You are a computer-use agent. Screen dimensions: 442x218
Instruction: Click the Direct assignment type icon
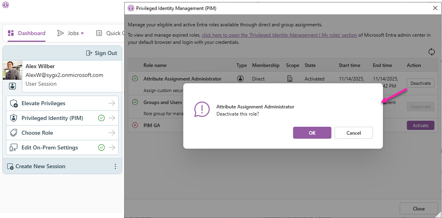click(240, 79)
